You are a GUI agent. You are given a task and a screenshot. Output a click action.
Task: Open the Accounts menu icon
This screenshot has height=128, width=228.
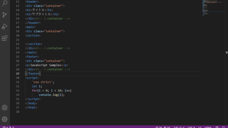click(x=5, y=108)
